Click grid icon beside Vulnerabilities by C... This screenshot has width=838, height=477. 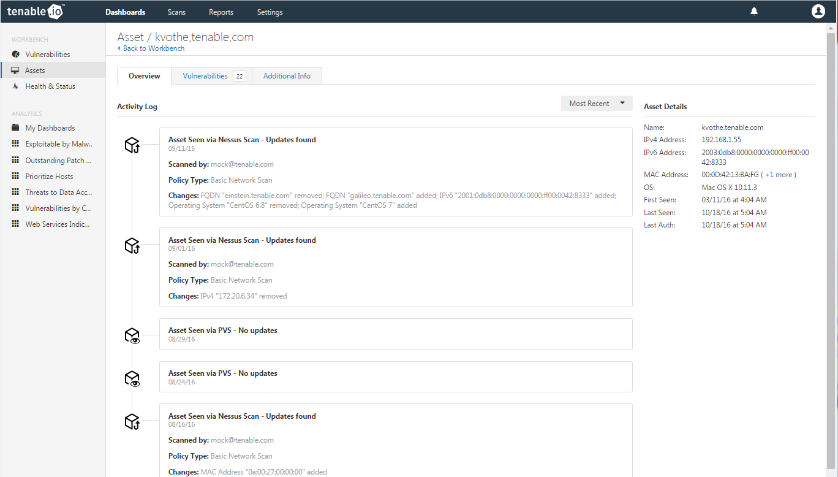(15, 208)
